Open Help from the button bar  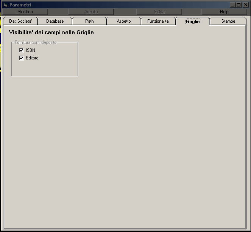point(224,12)
